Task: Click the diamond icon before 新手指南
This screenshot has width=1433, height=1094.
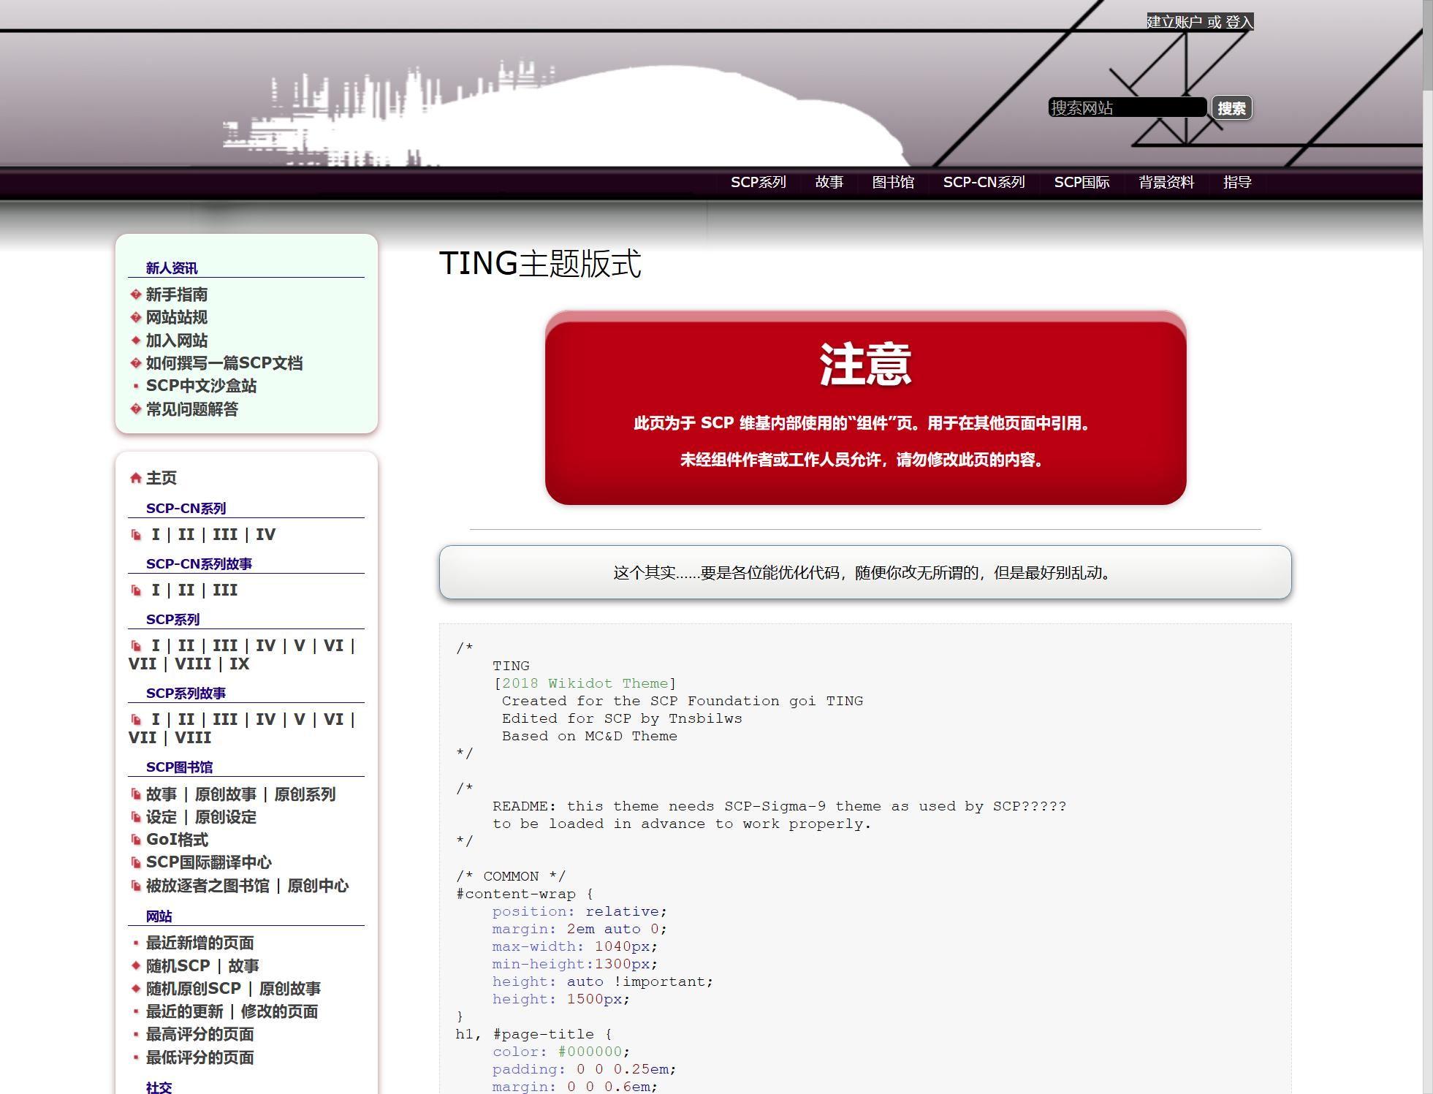Action: [134, 295]
